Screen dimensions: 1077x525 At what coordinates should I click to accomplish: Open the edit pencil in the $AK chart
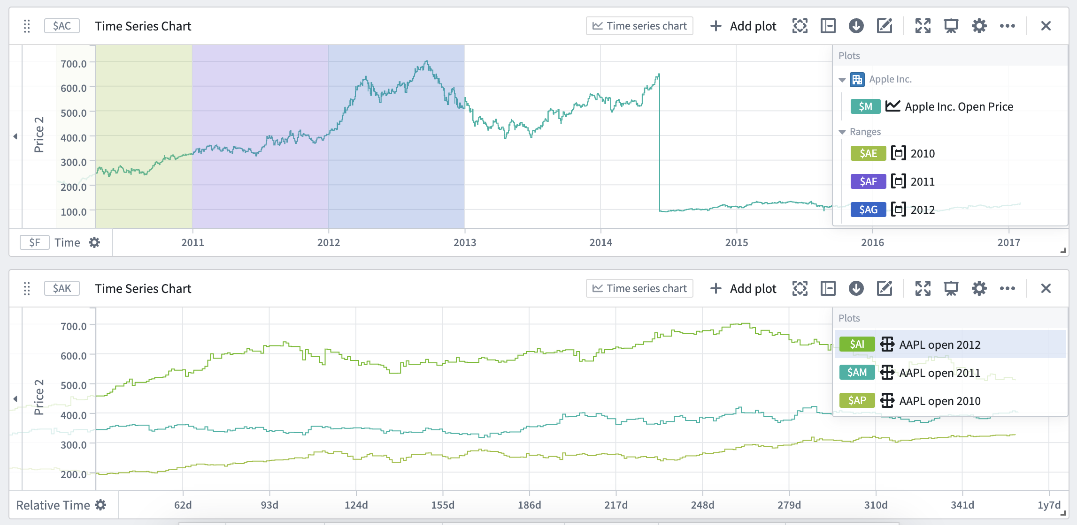click(885, 289)
